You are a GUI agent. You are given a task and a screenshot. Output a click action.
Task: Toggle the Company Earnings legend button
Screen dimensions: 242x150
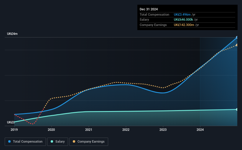pyautogui.click(x=89, y=142)
